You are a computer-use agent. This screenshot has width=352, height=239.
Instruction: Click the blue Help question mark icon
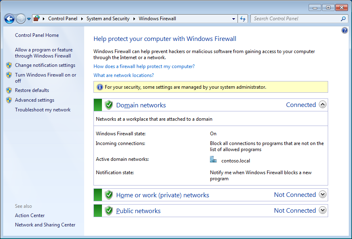345,30
